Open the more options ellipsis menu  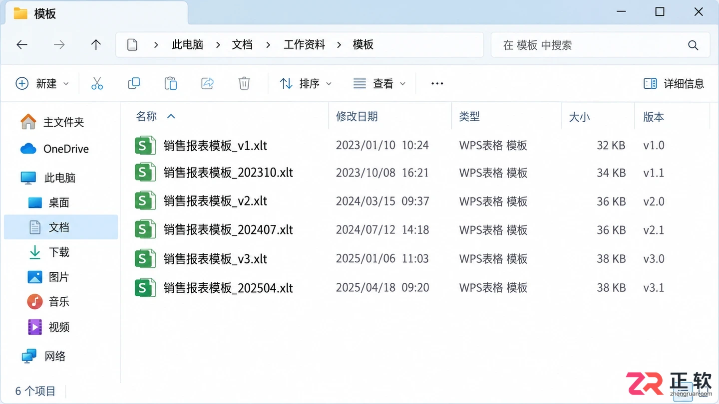coord(437,83)
